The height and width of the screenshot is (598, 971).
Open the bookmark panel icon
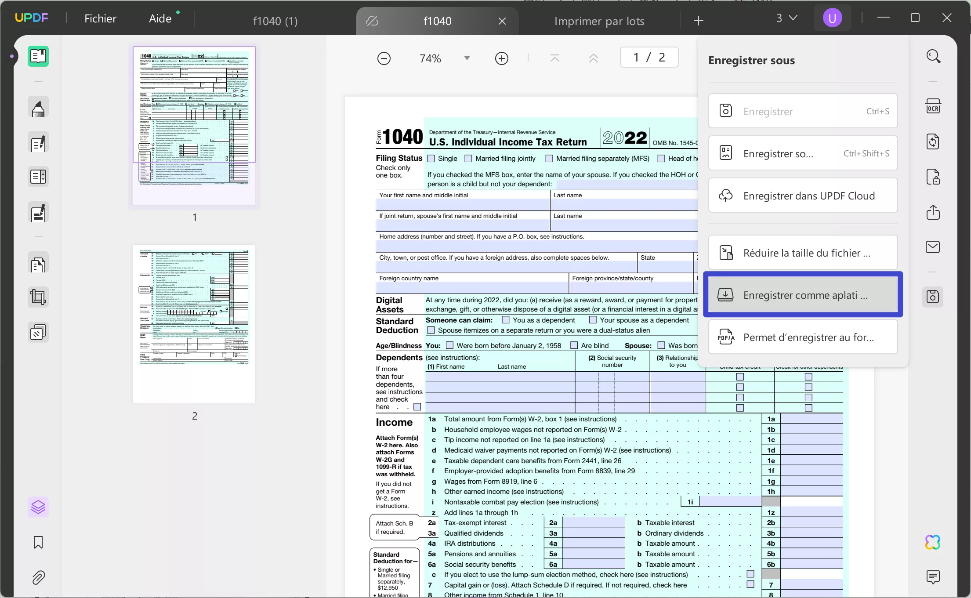[38, 543]
